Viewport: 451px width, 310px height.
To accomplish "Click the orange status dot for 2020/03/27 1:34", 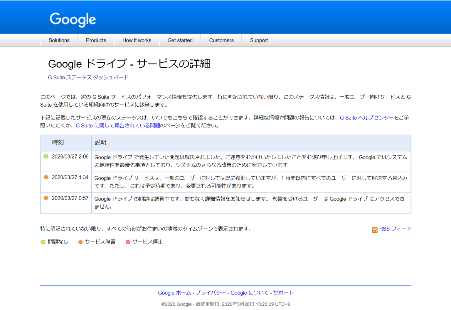I will 46,177.
